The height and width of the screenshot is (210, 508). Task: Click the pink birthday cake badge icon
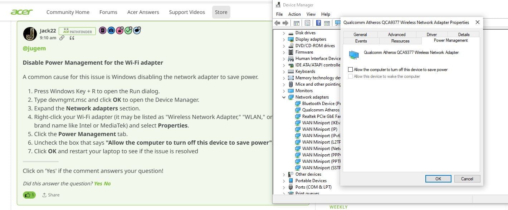coord(119,31)
